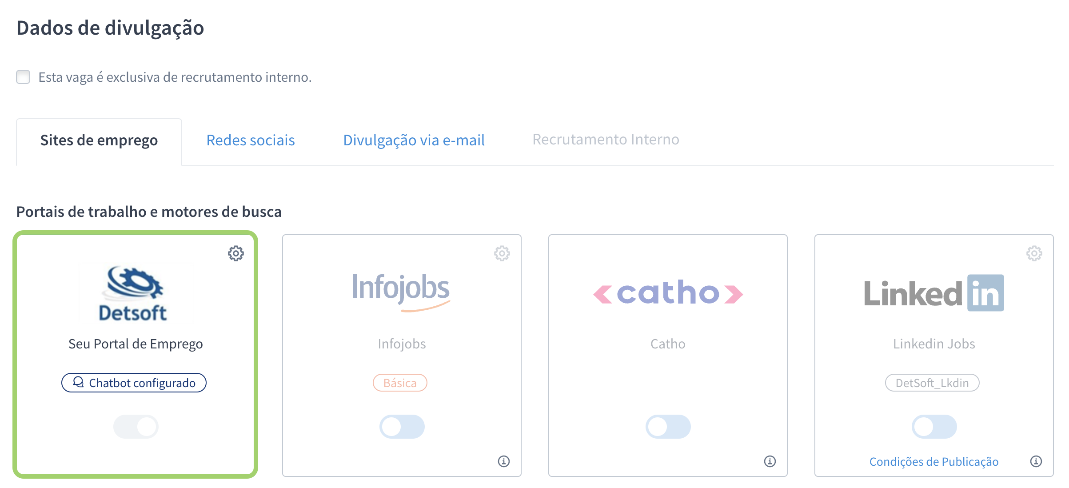
Task: Click the LinkedIn logo
Action: coord(933,293)
